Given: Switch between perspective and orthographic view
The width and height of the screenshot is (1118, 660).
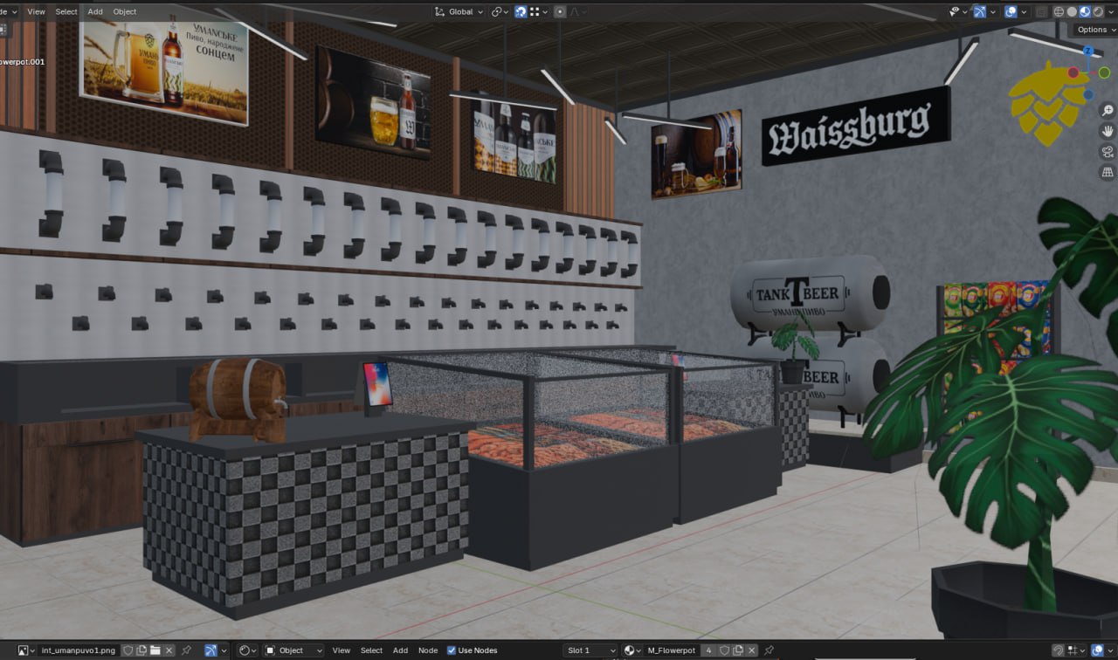Looking at the screenshot, I should 1108,173.
